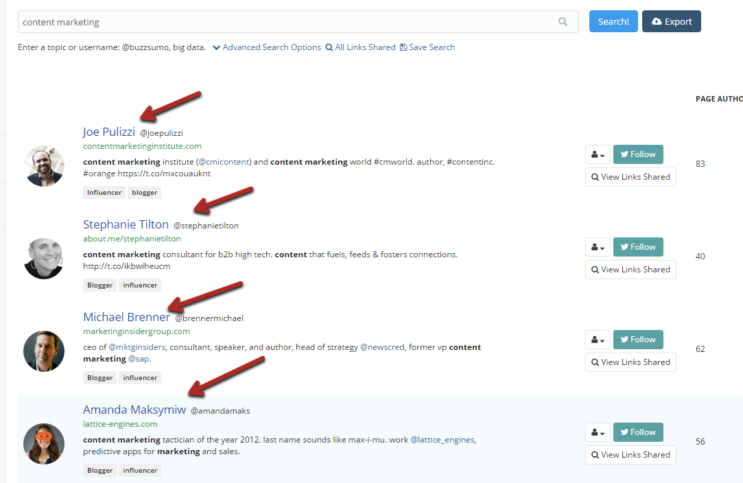Click the @brennermichael handle text

pyautogui.click(x=209, y=318)
